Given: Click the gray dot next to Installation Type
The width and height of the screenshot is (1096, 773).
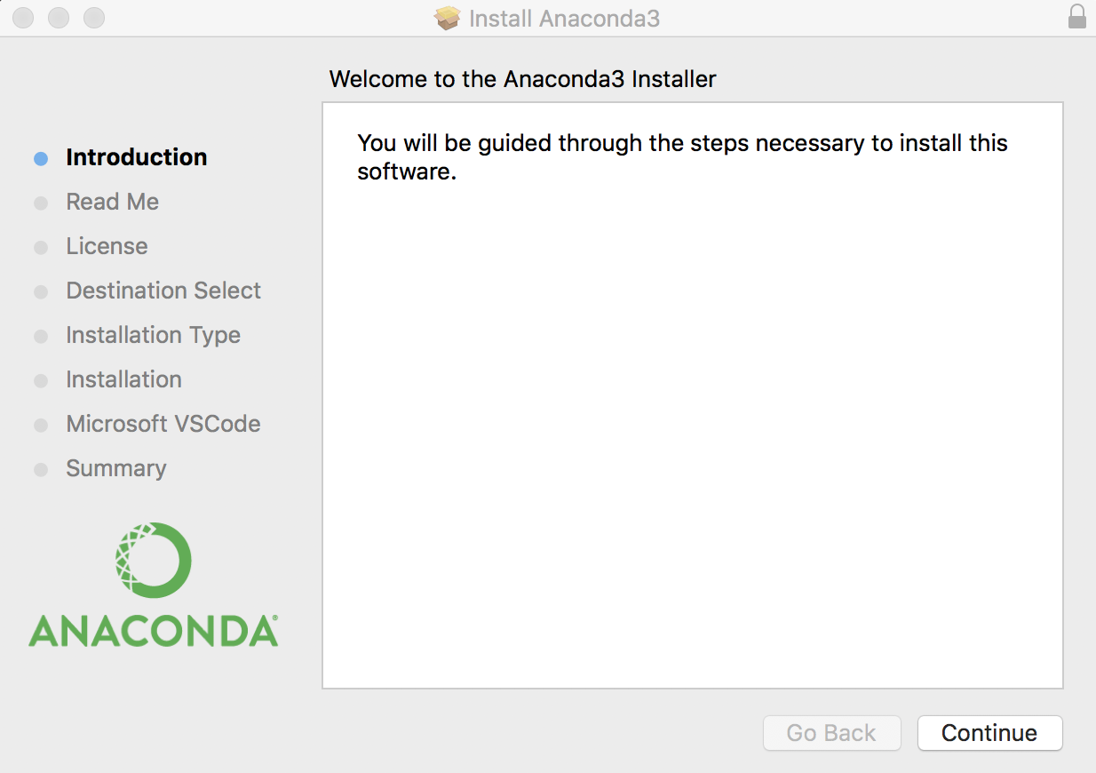Looking at the screenshot, I should [40, 335].
